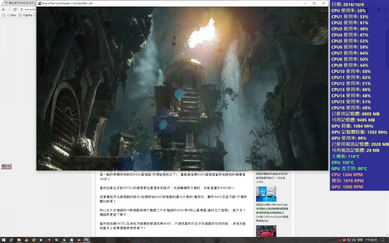Open the Windows Start menu
This screenshot has height=243, width=389.
click(x=3, y=240)
